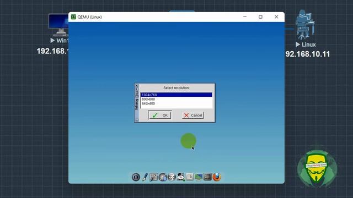The image size is (353, 198).
Task: Launch the Terminal icon in dock
Action: 207,177
